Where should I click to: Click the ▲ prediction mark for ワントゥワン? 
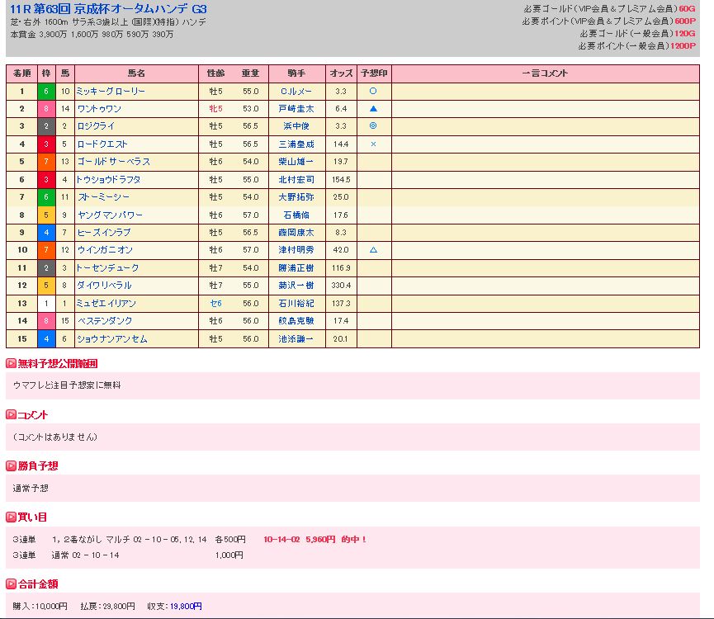(373, 109)
